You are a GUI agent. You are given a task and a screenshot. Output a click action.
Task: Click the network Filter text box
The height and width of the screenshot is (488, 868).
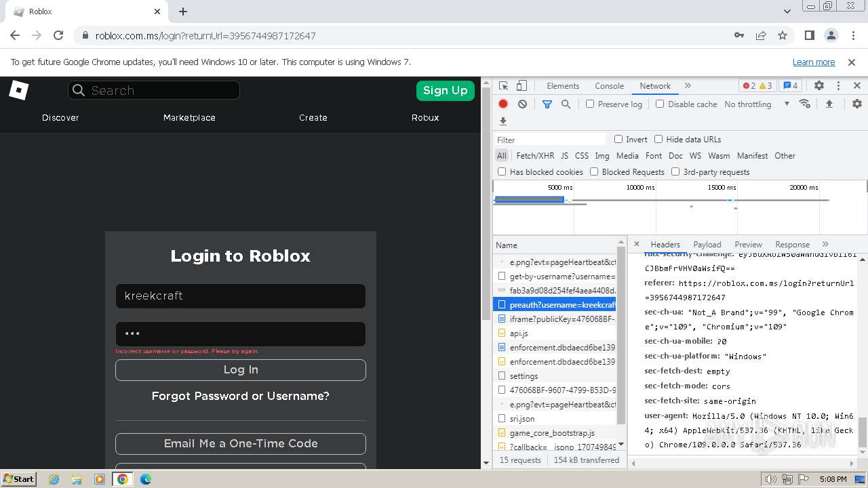pyautogui.click(x=551, y=140)
